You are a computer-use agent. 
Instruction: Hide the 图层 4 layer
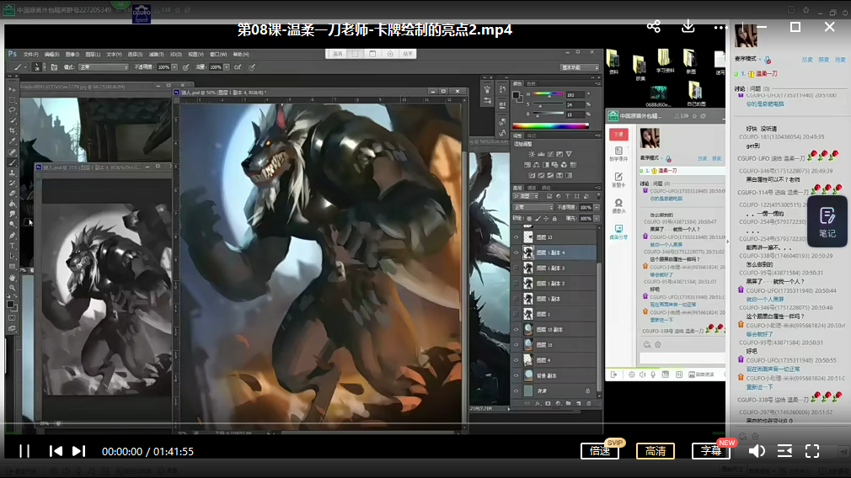click(516, 360)
